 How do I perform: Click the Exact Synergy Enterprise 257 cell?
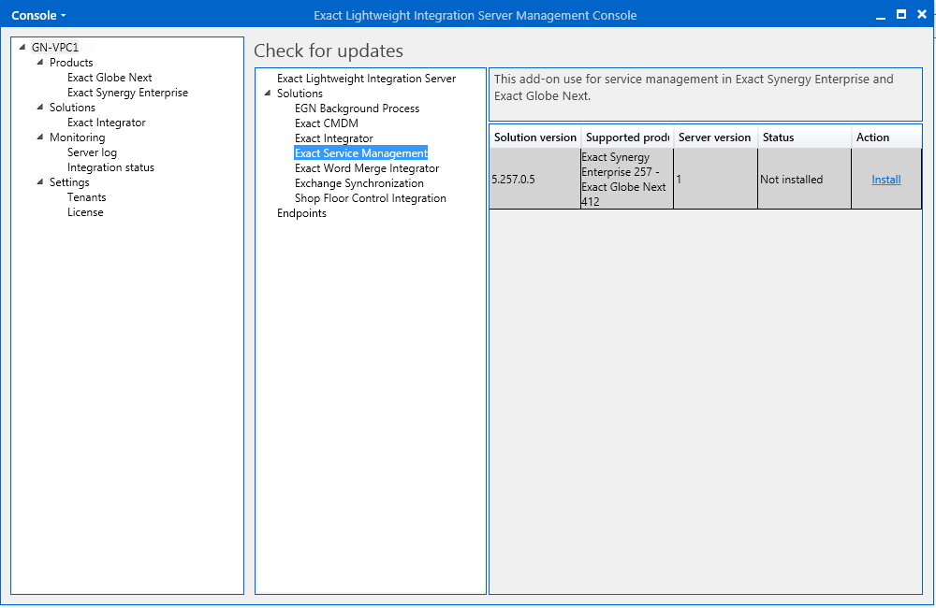pyautogui.click(x=627, y=179)
